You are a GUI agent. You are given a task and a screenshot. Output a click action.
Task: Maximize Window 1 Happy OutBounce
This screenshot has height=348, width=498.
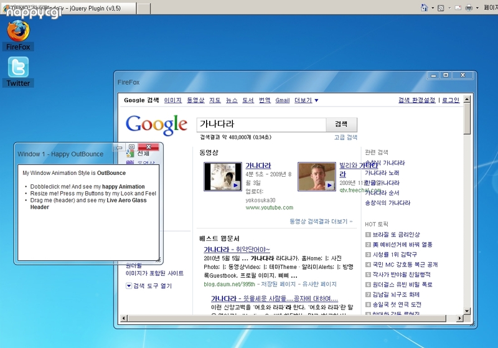tap(131, 147)
